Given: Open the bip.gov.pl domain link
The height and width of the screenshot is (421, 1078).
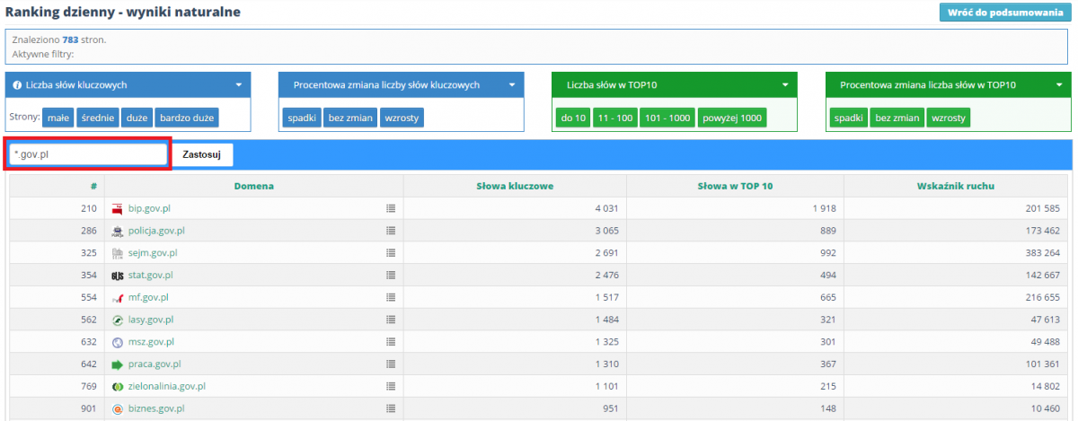Looking at the screenshot, I should [x=149, y=208].
